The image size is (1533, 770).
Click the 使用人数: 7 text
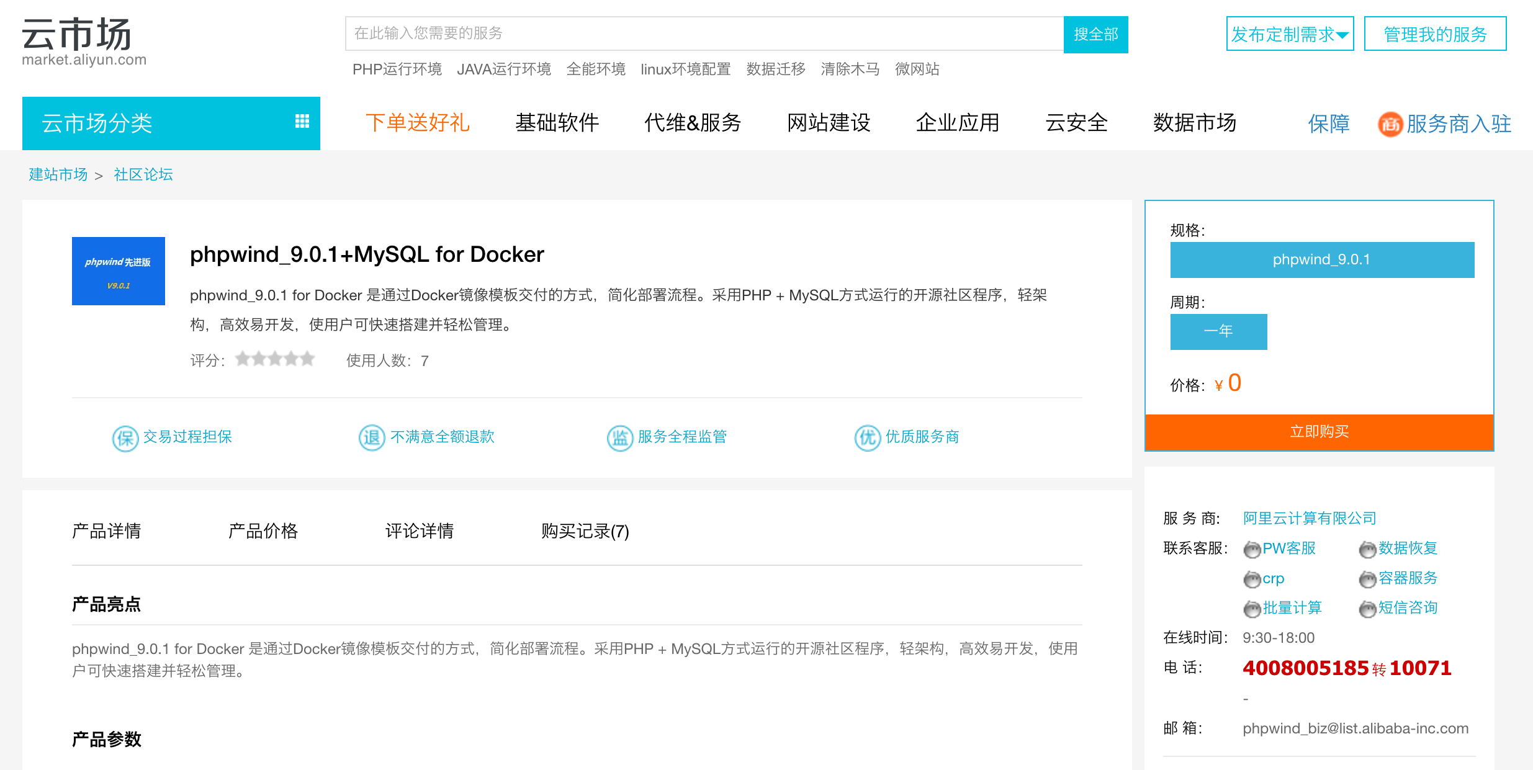387,360
